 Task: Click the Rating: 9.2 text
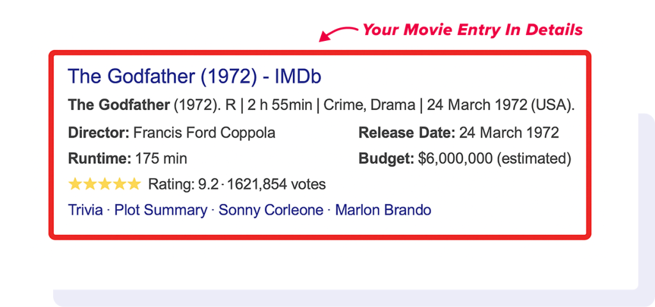[x=182, y=185]
